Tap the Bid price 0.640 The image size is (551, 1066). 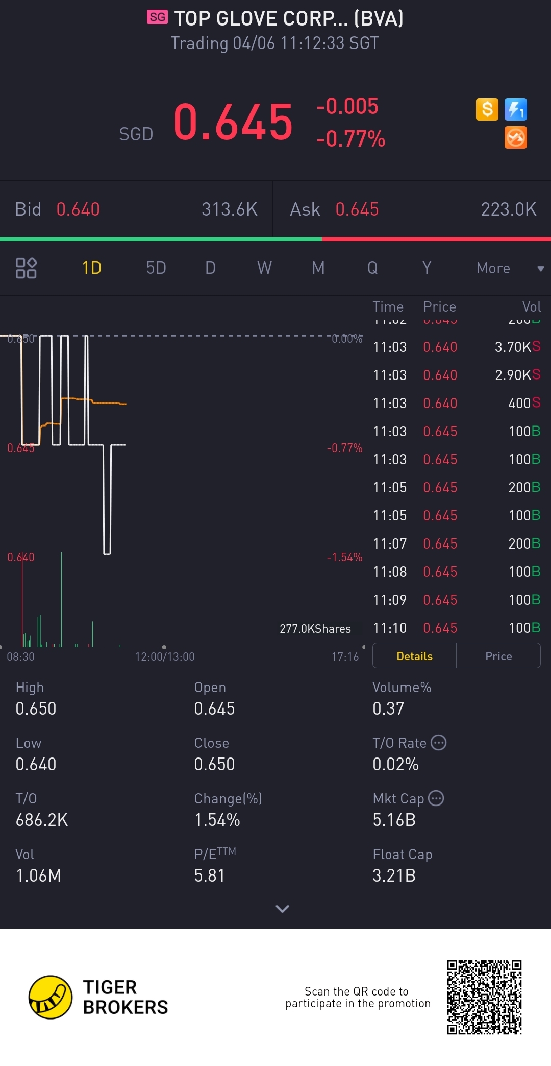click(x=78, y=209)
